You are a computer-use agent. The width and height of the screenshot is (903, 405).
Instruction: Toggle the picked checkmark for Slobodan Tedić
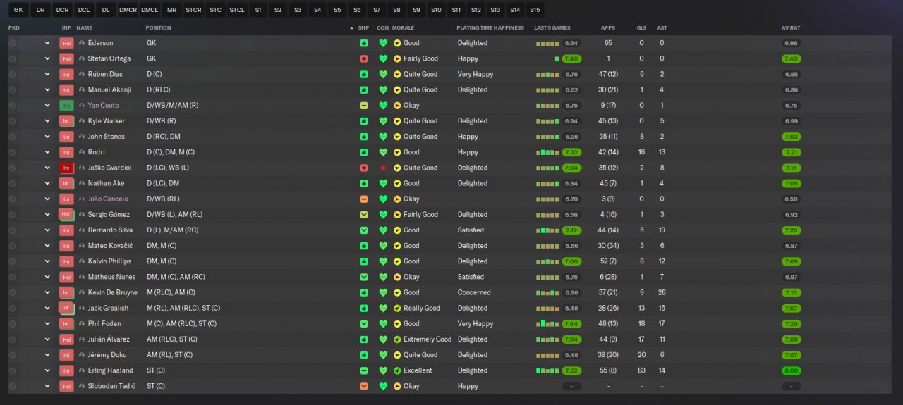point(13,386)
